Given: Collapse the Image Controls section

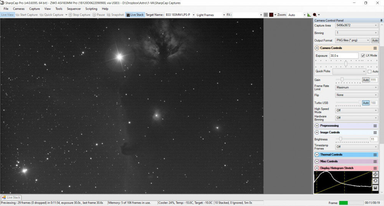Looking at the screenshot, I should click(x=317, y=132).
